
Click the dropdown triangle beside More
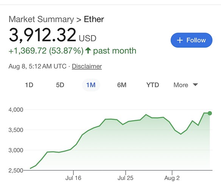(195, 85)
